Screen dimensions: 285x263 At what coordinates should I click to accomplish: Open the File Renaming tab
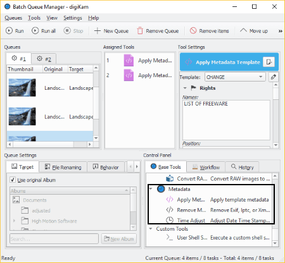click(63, 167)
